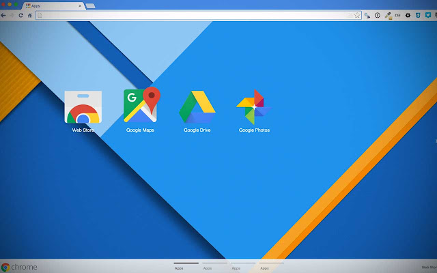Click the blue bird extension icon
437x273 pixels.
[x=428, y=15]
